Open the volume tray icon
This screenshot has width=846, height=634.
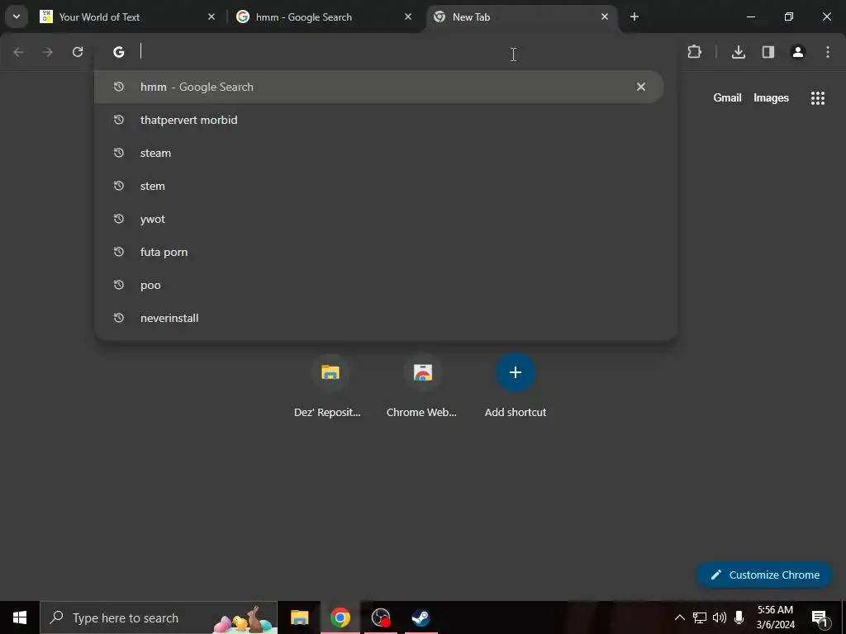click(x=720, y=617)
